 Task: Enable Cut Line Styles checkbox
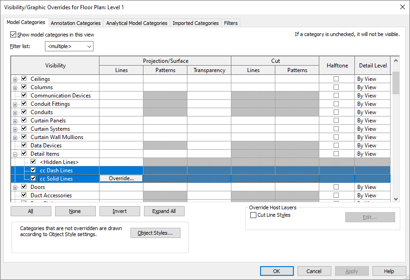click(x=254, y=215)
